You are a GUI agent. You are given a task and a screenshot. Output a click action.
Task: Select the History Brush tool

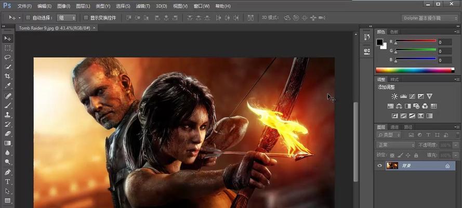click(8, 124)
